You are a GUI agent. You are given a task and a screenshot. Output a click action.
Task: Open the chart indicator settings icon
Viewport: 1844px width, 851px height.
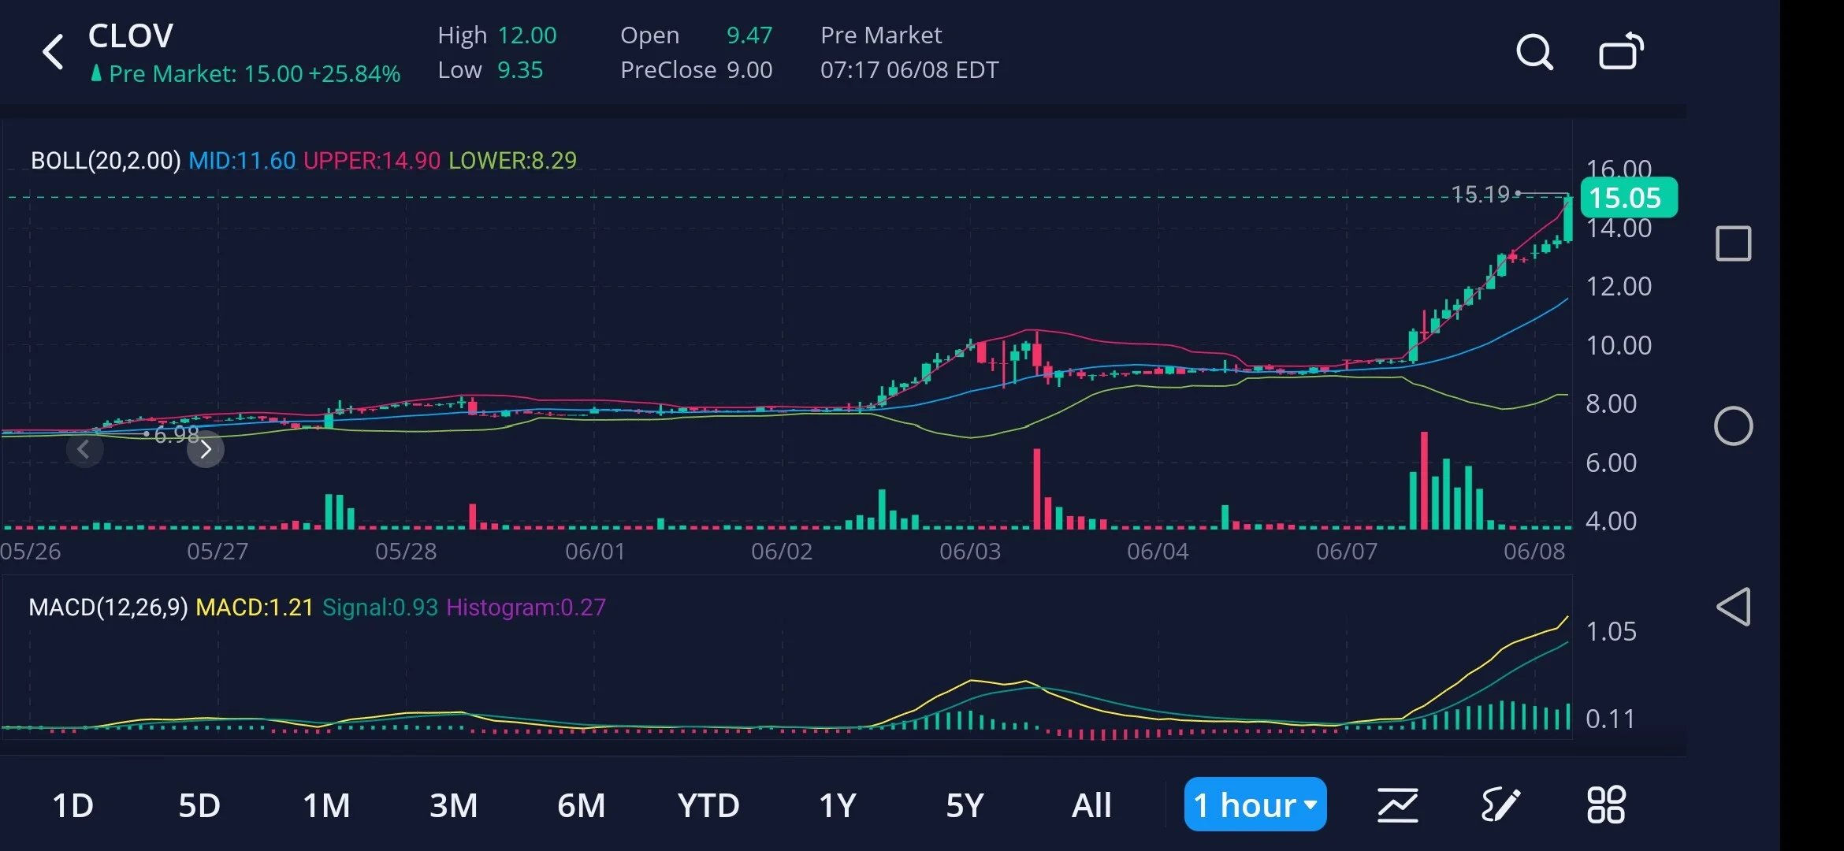coord(1398,805)
